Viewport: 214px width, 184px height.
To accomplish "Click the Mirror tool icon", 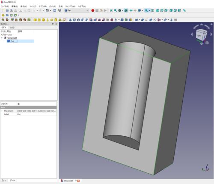I will pyautogui.click(x=78, y=20).
